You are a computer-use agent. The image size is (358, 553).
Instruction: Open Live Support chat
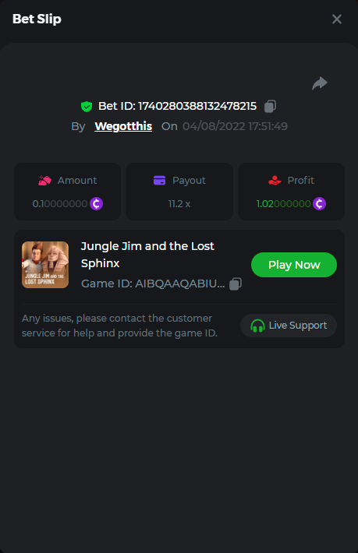[289, 326]
